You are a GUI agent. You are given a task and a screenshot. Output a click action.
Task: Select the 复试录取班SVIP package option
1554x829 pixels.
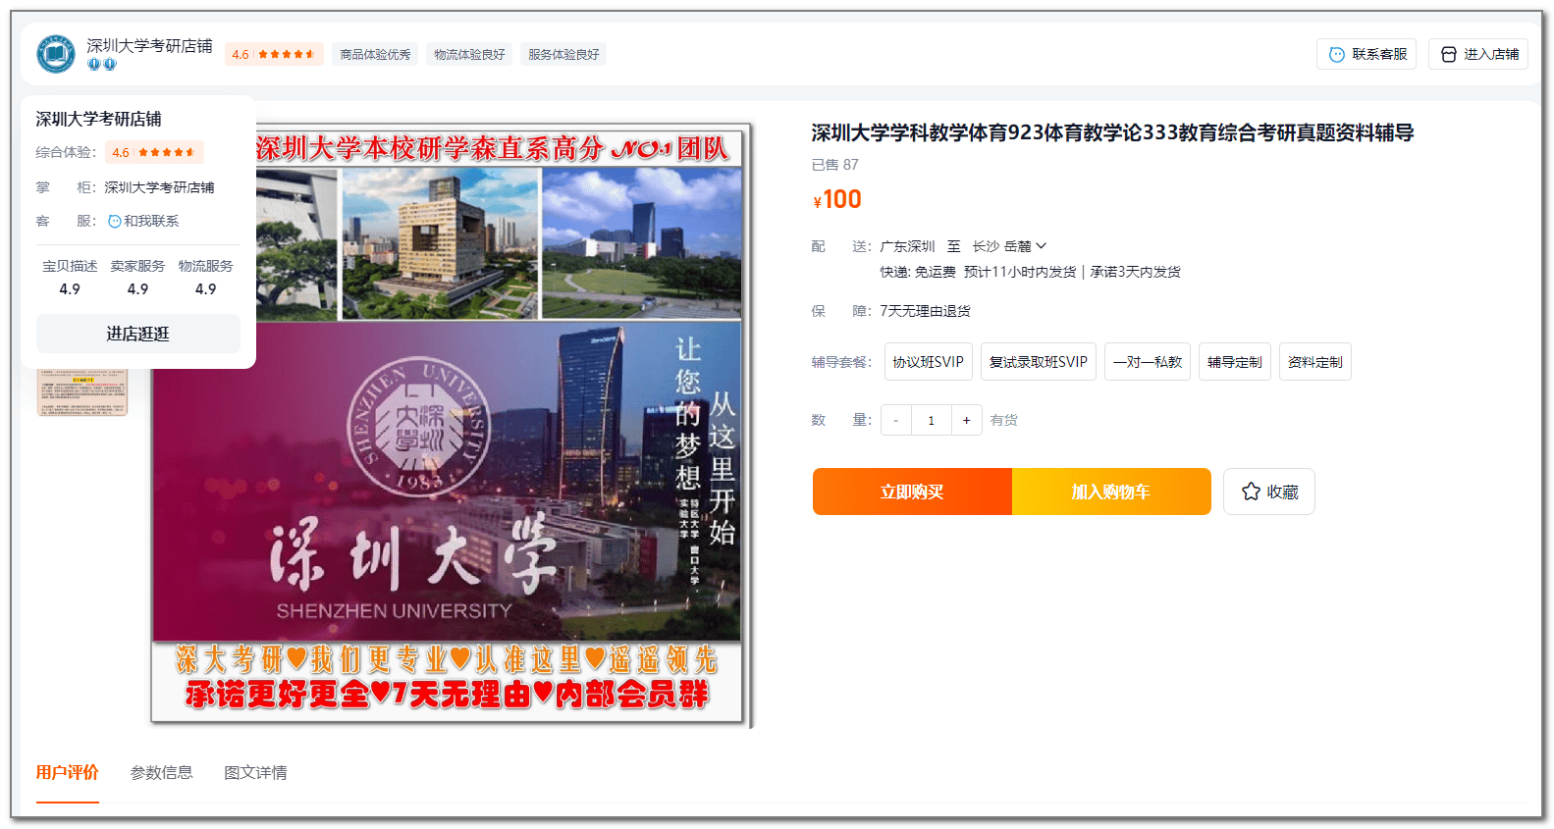click(x=1038, y=362)
